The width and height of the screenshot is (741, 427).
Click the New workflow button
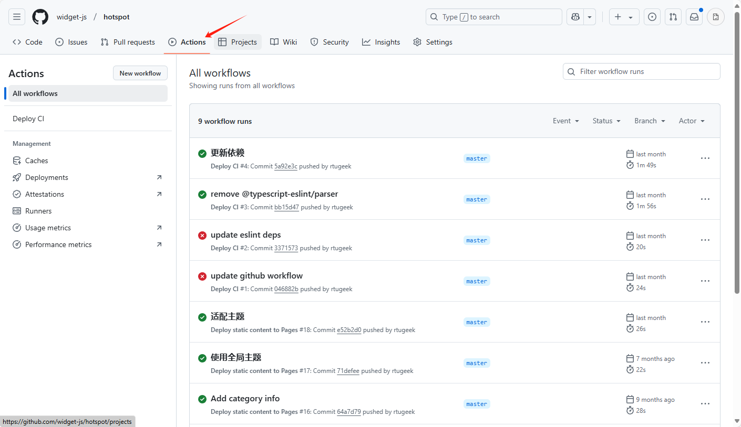(x=140, y=73)
